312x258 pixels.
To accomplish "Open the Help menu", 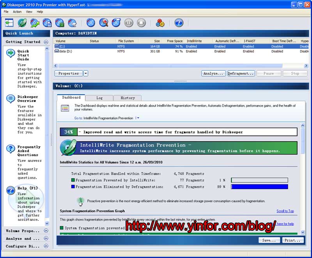I will 40,12.
